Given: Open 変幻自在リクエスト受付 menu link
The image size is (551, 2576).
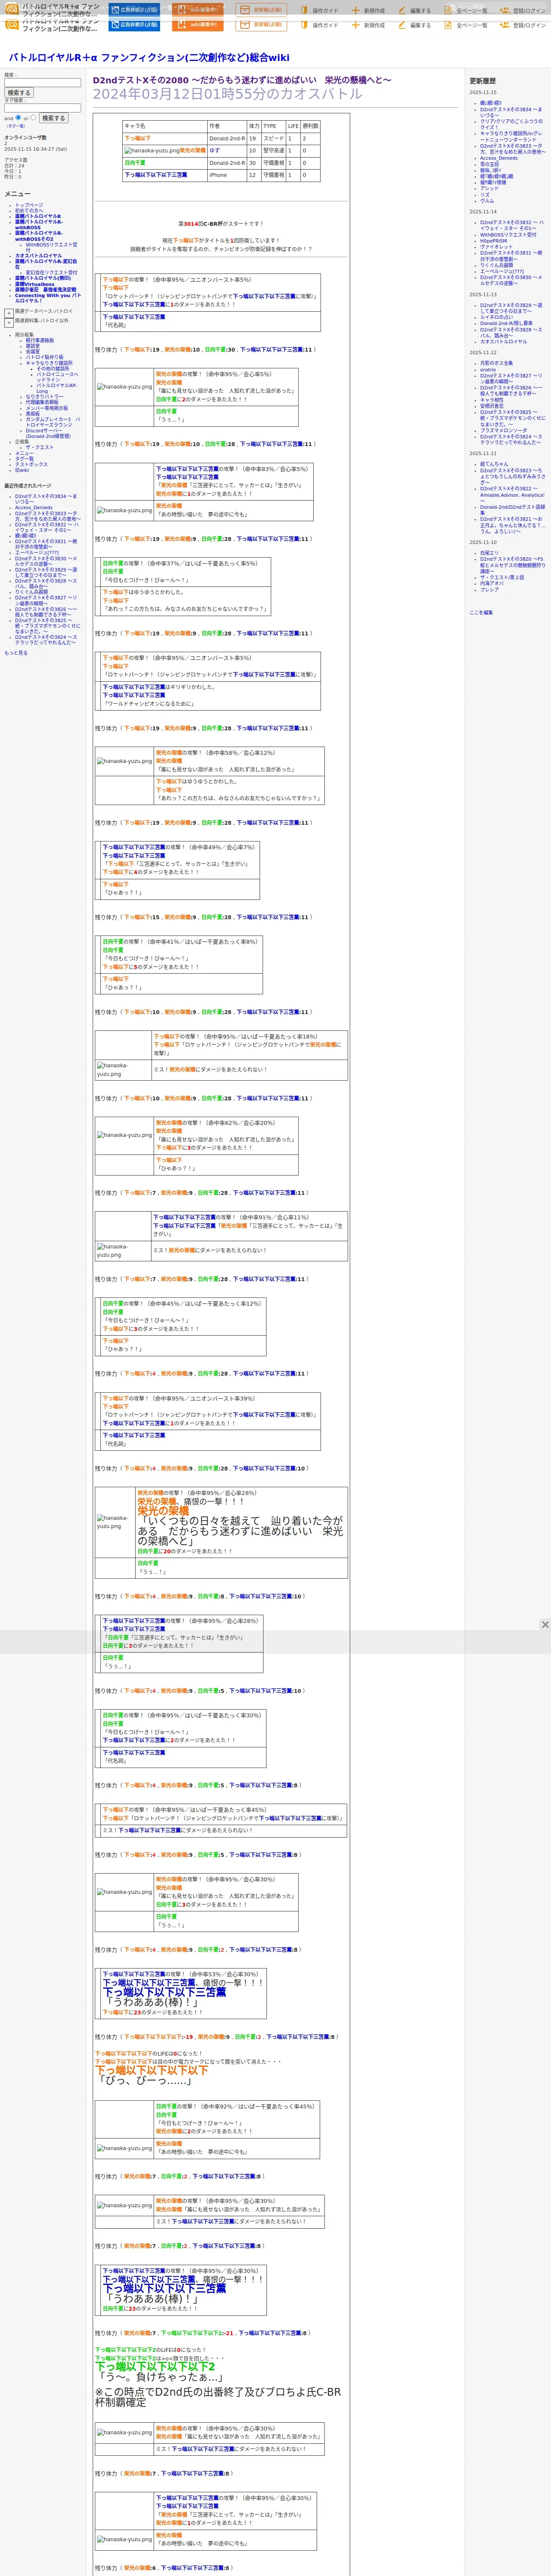Looking at the screenshot, I should (51, 272).
